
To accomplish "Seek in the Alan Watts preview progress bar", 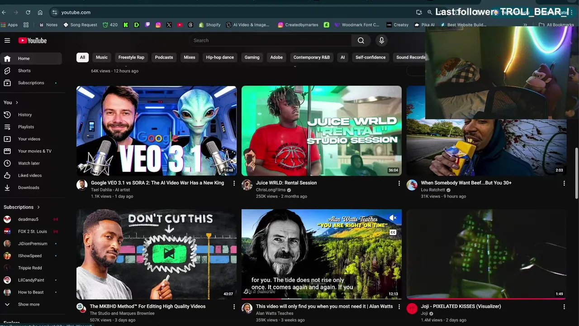I will point(321,299).
